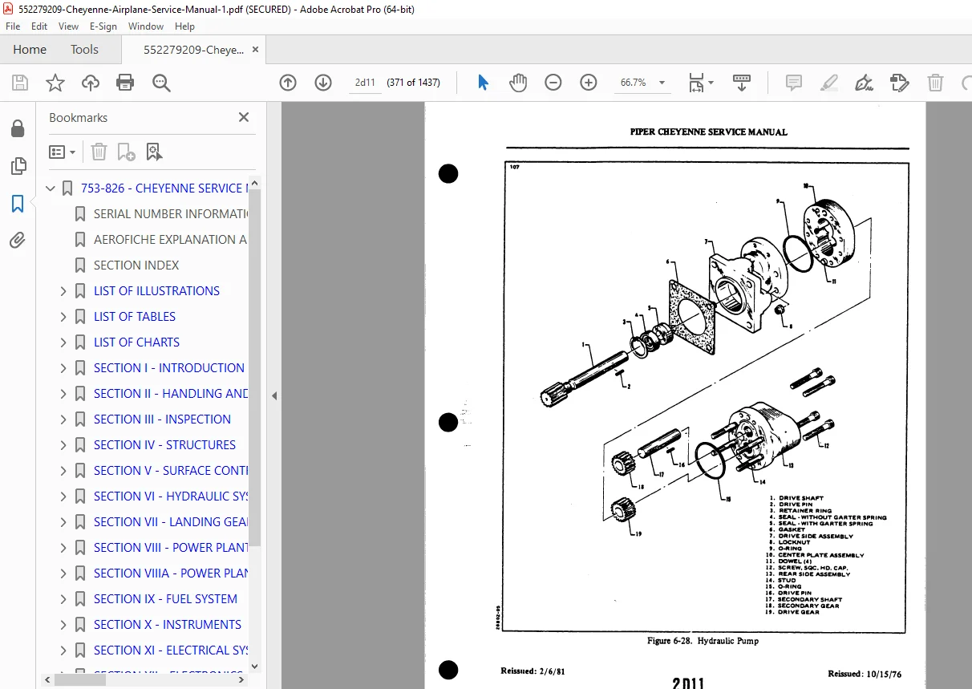Jump to SECTION V - SURFACE CONTROLS bookmark
Screen dimensions: 972x689
(x=171, y=471)
